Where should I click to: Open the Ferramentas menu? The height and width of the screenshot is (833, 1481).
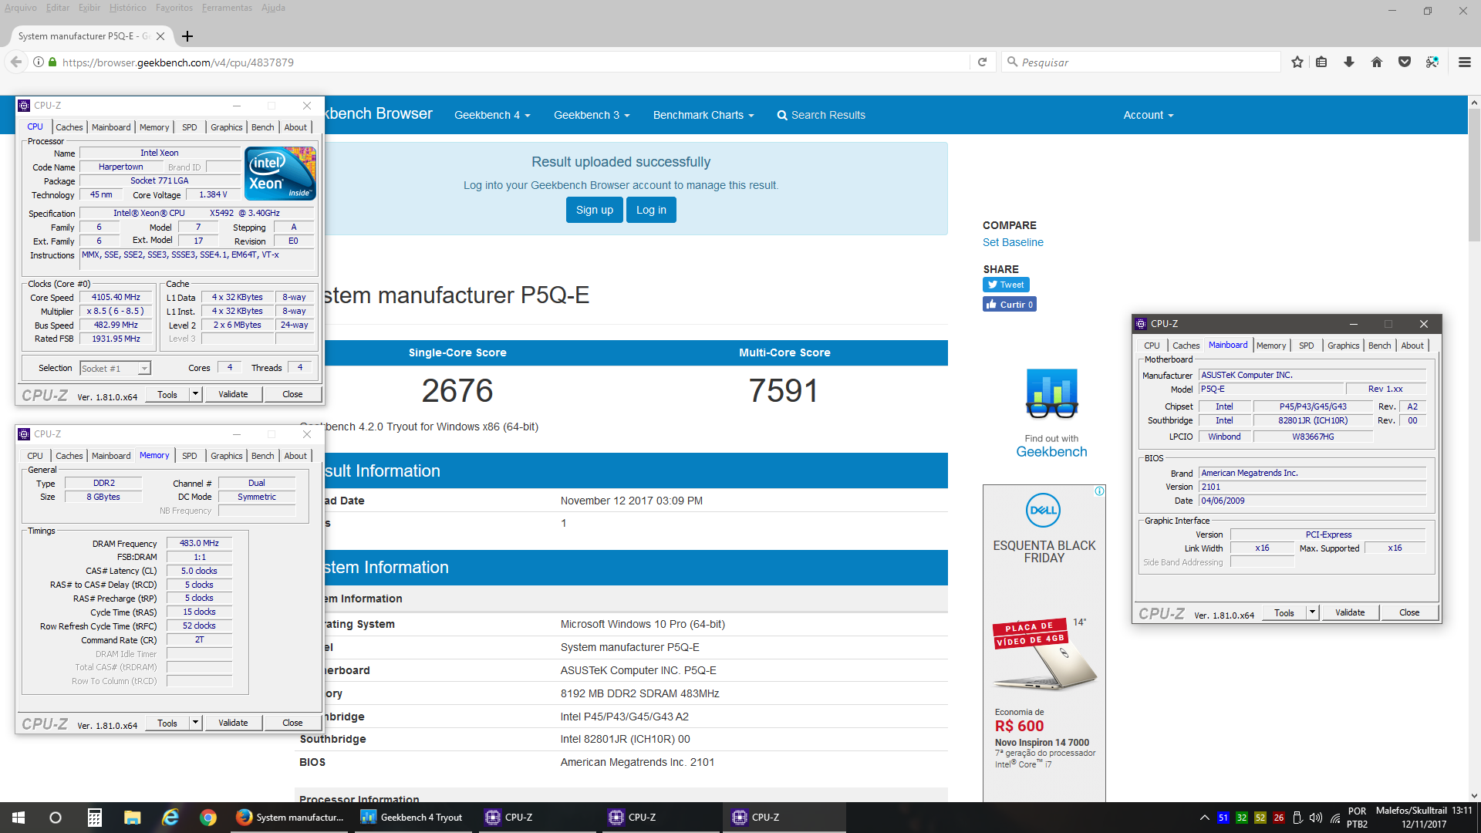[227, 8]
